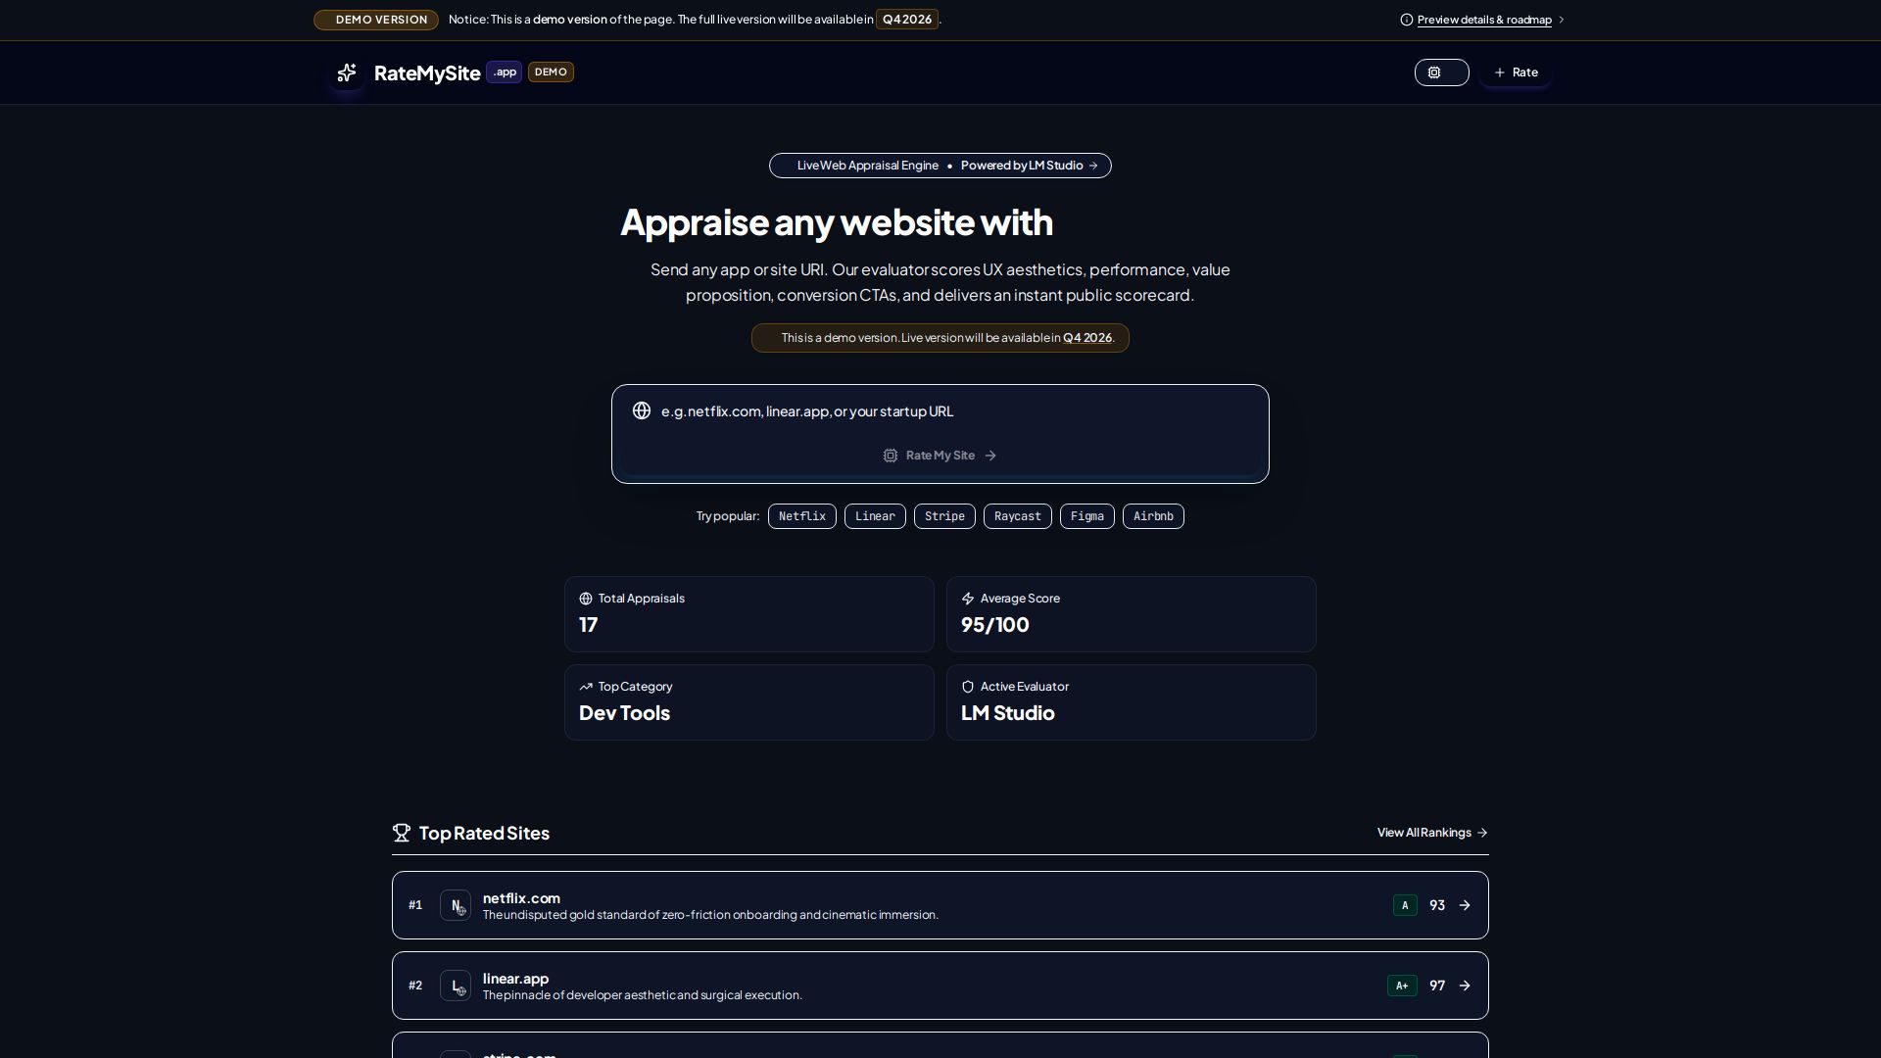
Task: Click the linear.app L favicon tile
Action: pos(456,986)
